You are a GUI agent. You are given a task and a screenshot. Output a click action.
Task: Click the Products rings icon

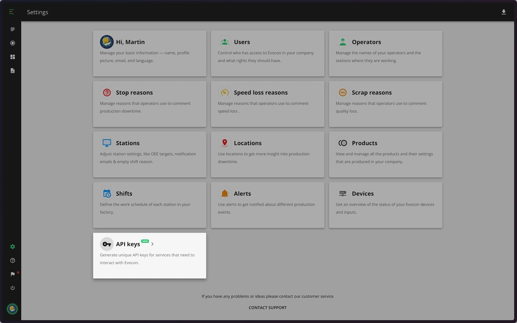[343, 143]
